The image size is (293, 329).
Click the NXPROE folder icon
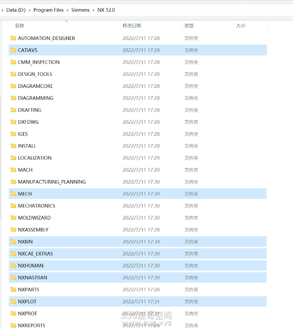pos(14,313)
